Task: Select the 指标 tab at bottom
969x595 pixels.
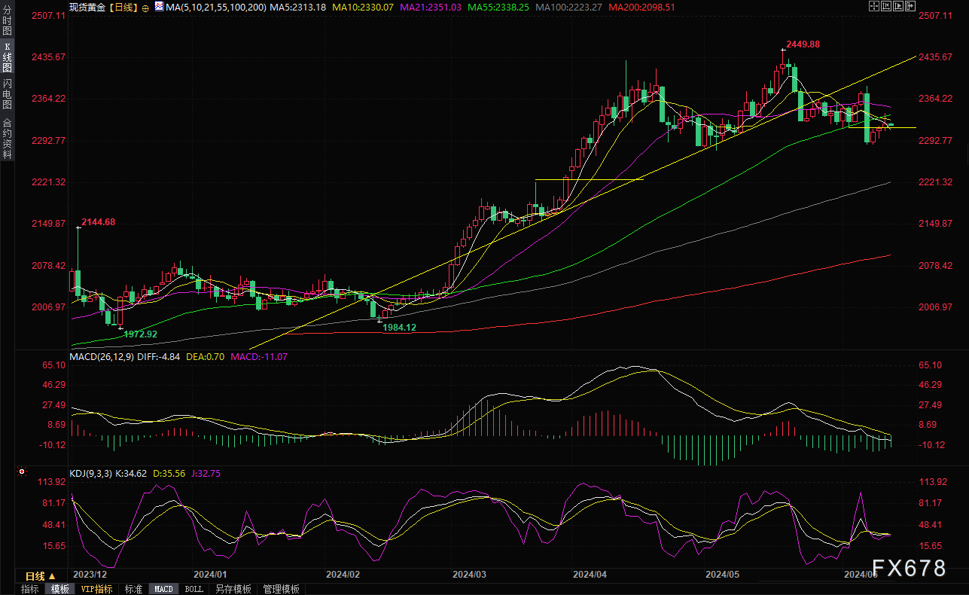Action: [x=30, y=589]
